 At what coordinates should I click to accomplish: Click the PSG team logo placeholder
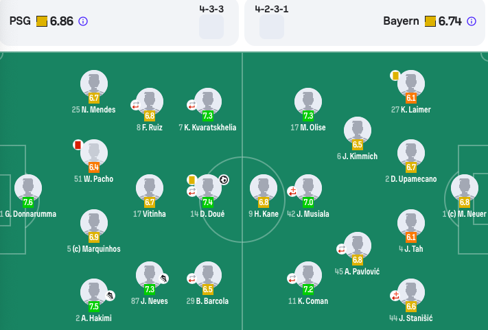click(x=211, y=27)
